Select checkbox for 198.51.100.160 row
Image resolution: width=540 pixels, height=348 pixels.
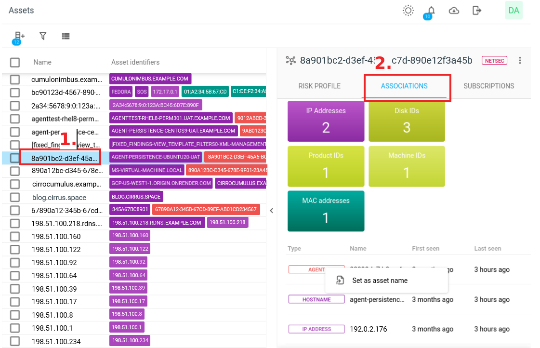(15, 236)
